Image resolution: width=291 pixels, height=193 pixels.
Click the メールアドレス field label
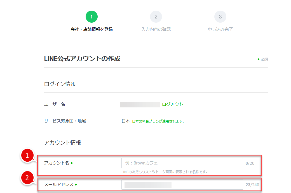(x=59, y=185)
